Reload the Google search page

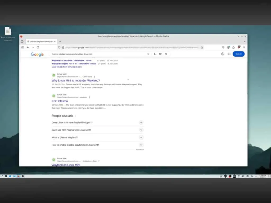38,47
